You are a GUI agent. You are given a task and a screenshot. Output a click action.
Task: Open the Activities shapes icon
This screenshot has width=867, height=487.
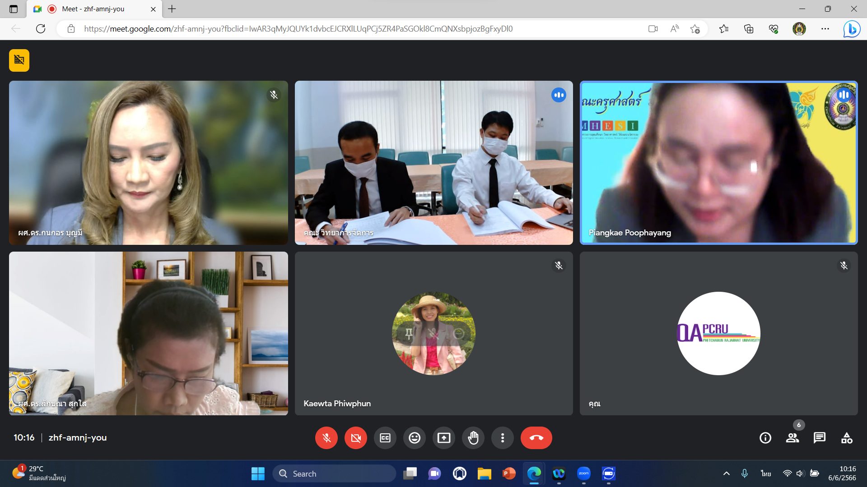pyautogui.click(x=847, y=438)
